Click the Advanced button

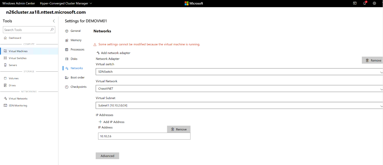(107, 156)
